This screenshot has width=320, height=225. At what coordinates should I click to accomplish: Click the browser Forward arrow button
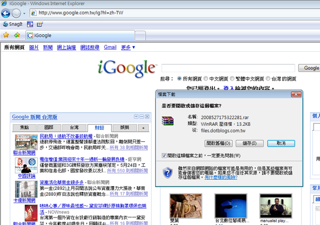tap(16, 13)
